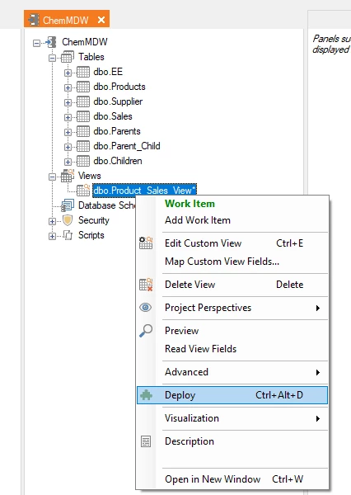Choose Deploy from the context menu
Image resolution: width=351 pixels, height=495 pixels.
232,395
